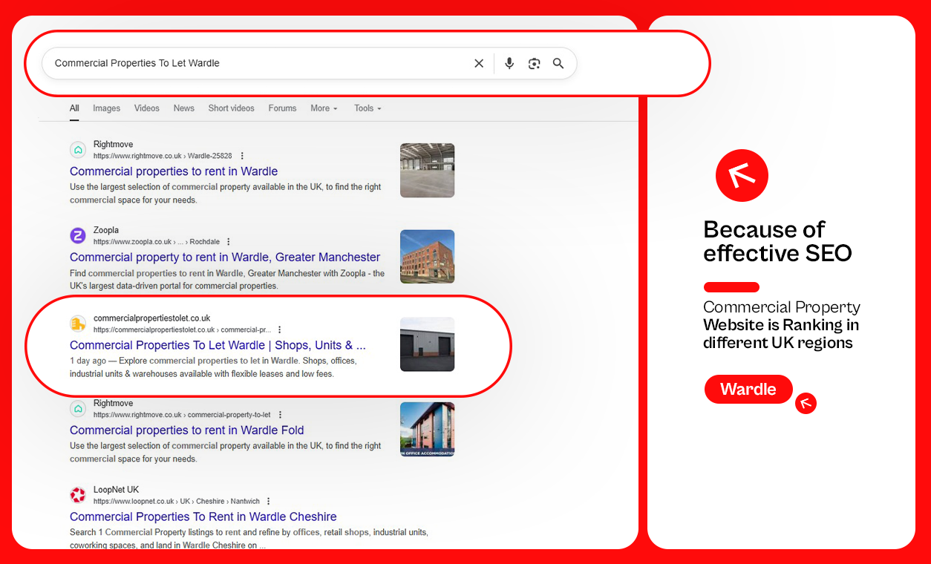Click the commercialpropertiestolet.co.uk favicon

coord(78,323)
